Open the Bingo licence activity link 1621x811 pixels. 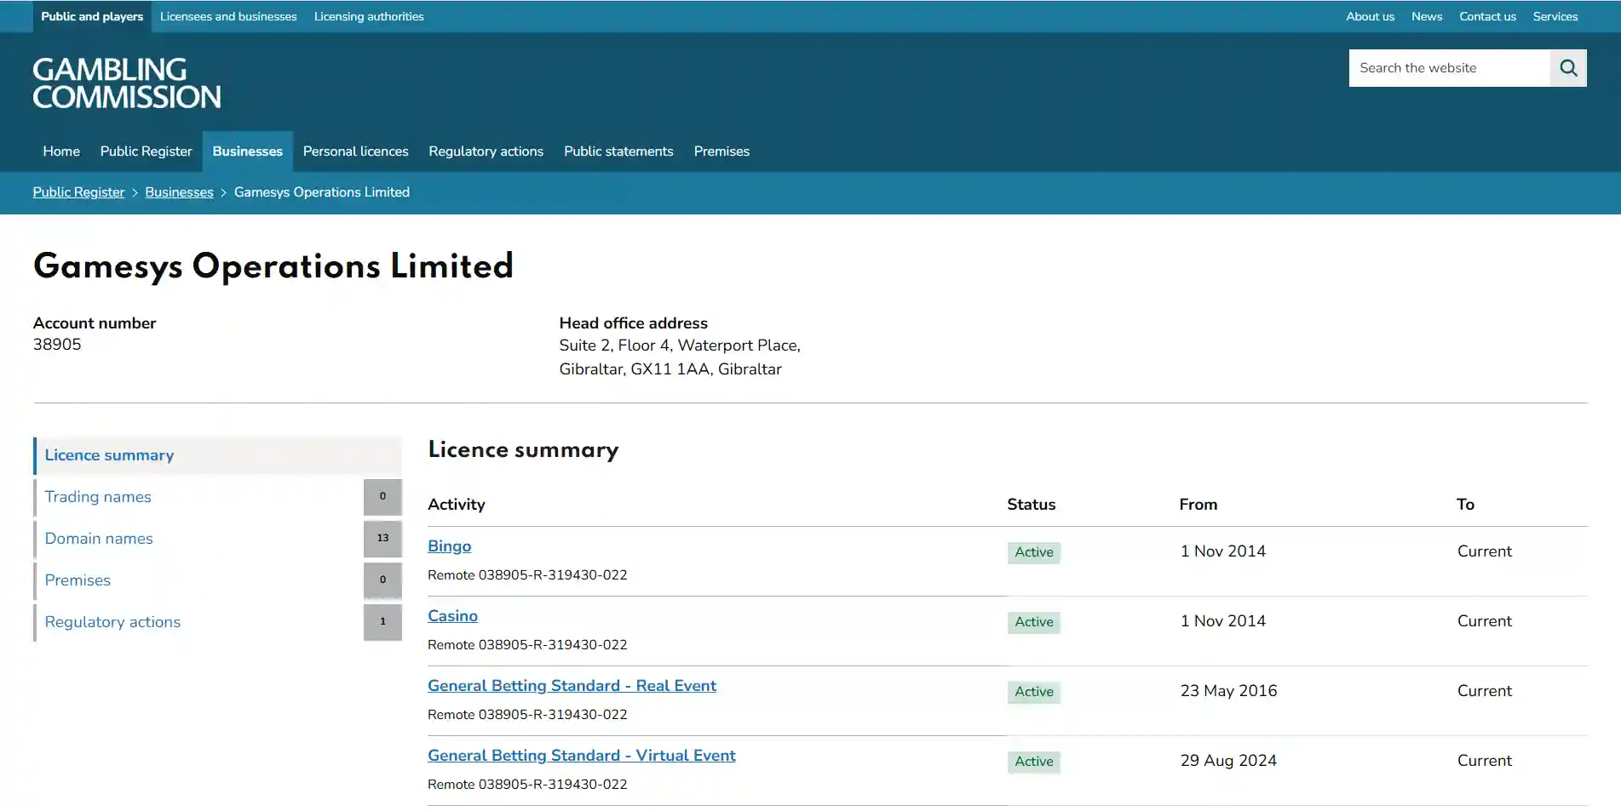pyautogui.click(x=449, y=546)
